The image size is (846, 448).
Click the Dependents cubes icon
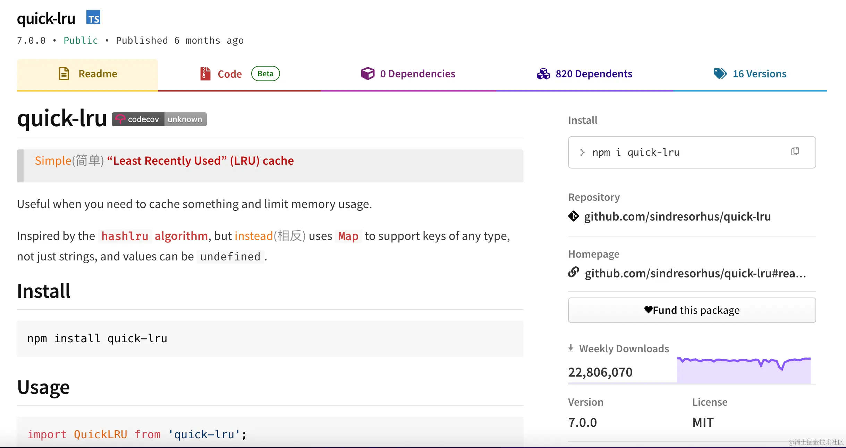point(543,74)
